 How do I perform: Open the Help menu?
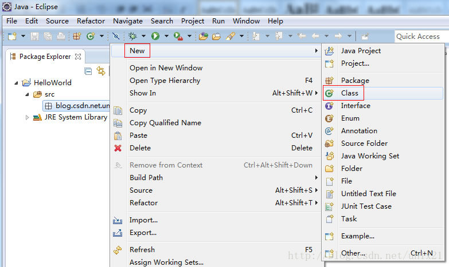tap(275, 21)
